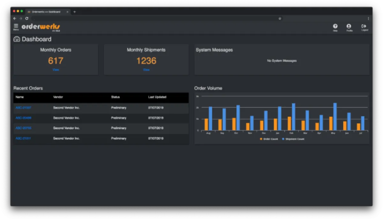Go back using browser back arrow

point(15,18)
